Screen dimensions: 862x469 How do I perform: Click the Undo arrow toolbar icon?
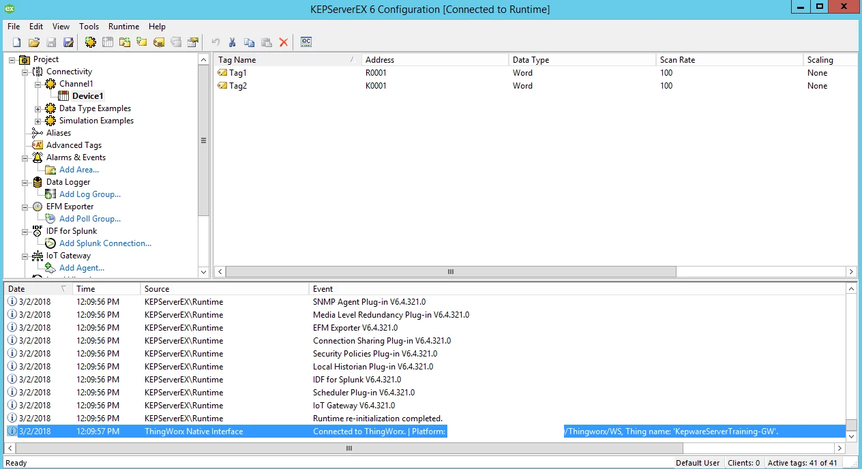coord(215,42)
